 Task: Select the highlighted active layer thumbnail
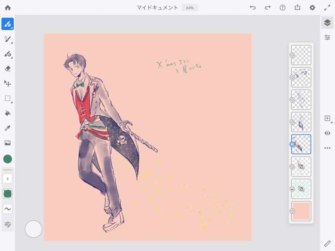301,144
